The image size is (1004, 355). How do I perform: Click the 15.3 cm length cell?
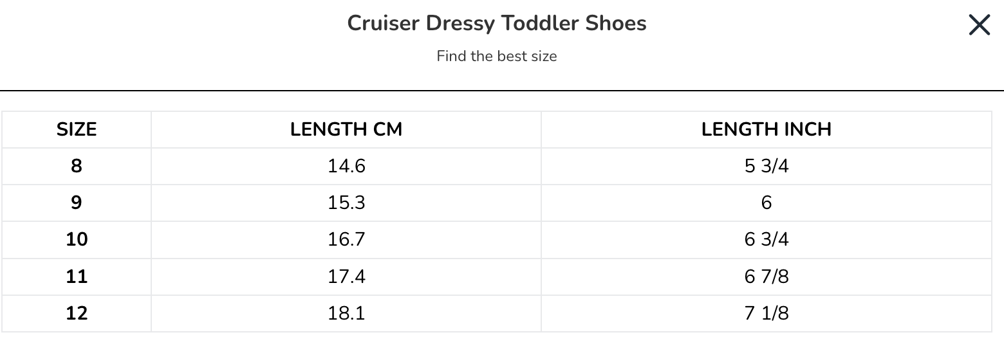(x=346, y=203)
